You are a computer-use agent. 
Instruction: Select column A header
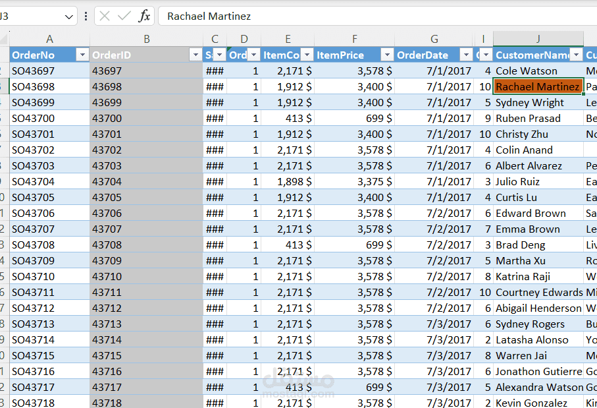click(x=49, y=40)
